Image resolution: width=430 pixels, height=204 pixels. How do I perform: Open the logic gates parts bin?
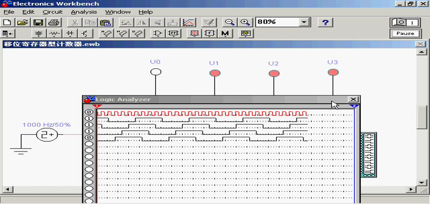click(159, 34)
